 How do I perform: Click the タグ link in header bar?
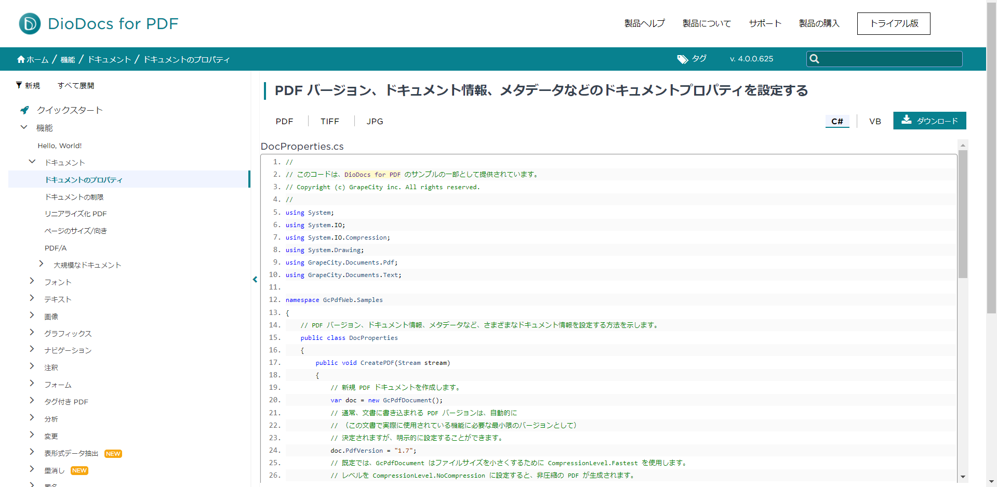coord(699,59)
